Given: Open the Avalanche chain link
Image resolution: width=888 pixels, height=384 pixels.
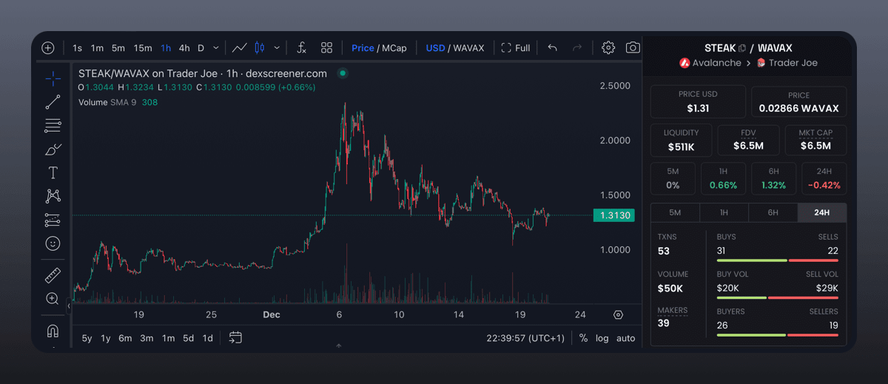Looking at the screenshot, I should 710,63.
